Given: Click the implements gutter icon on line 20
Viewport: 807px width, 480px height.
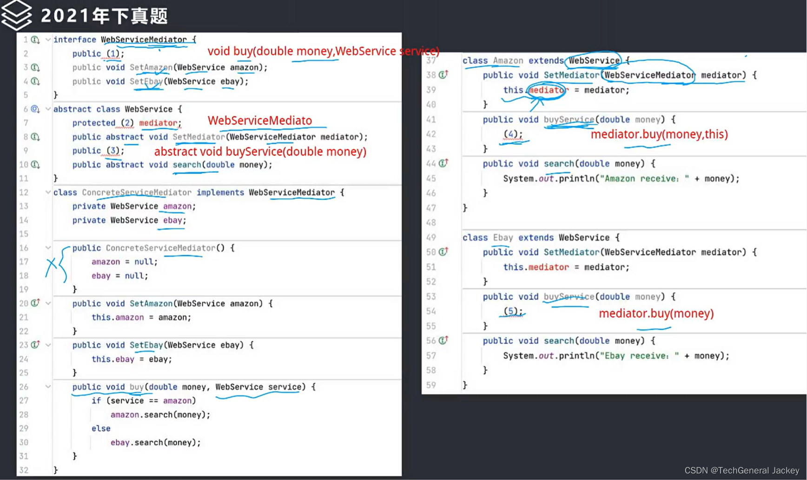Looking at the screenshot, I should (x=35, y=303).
